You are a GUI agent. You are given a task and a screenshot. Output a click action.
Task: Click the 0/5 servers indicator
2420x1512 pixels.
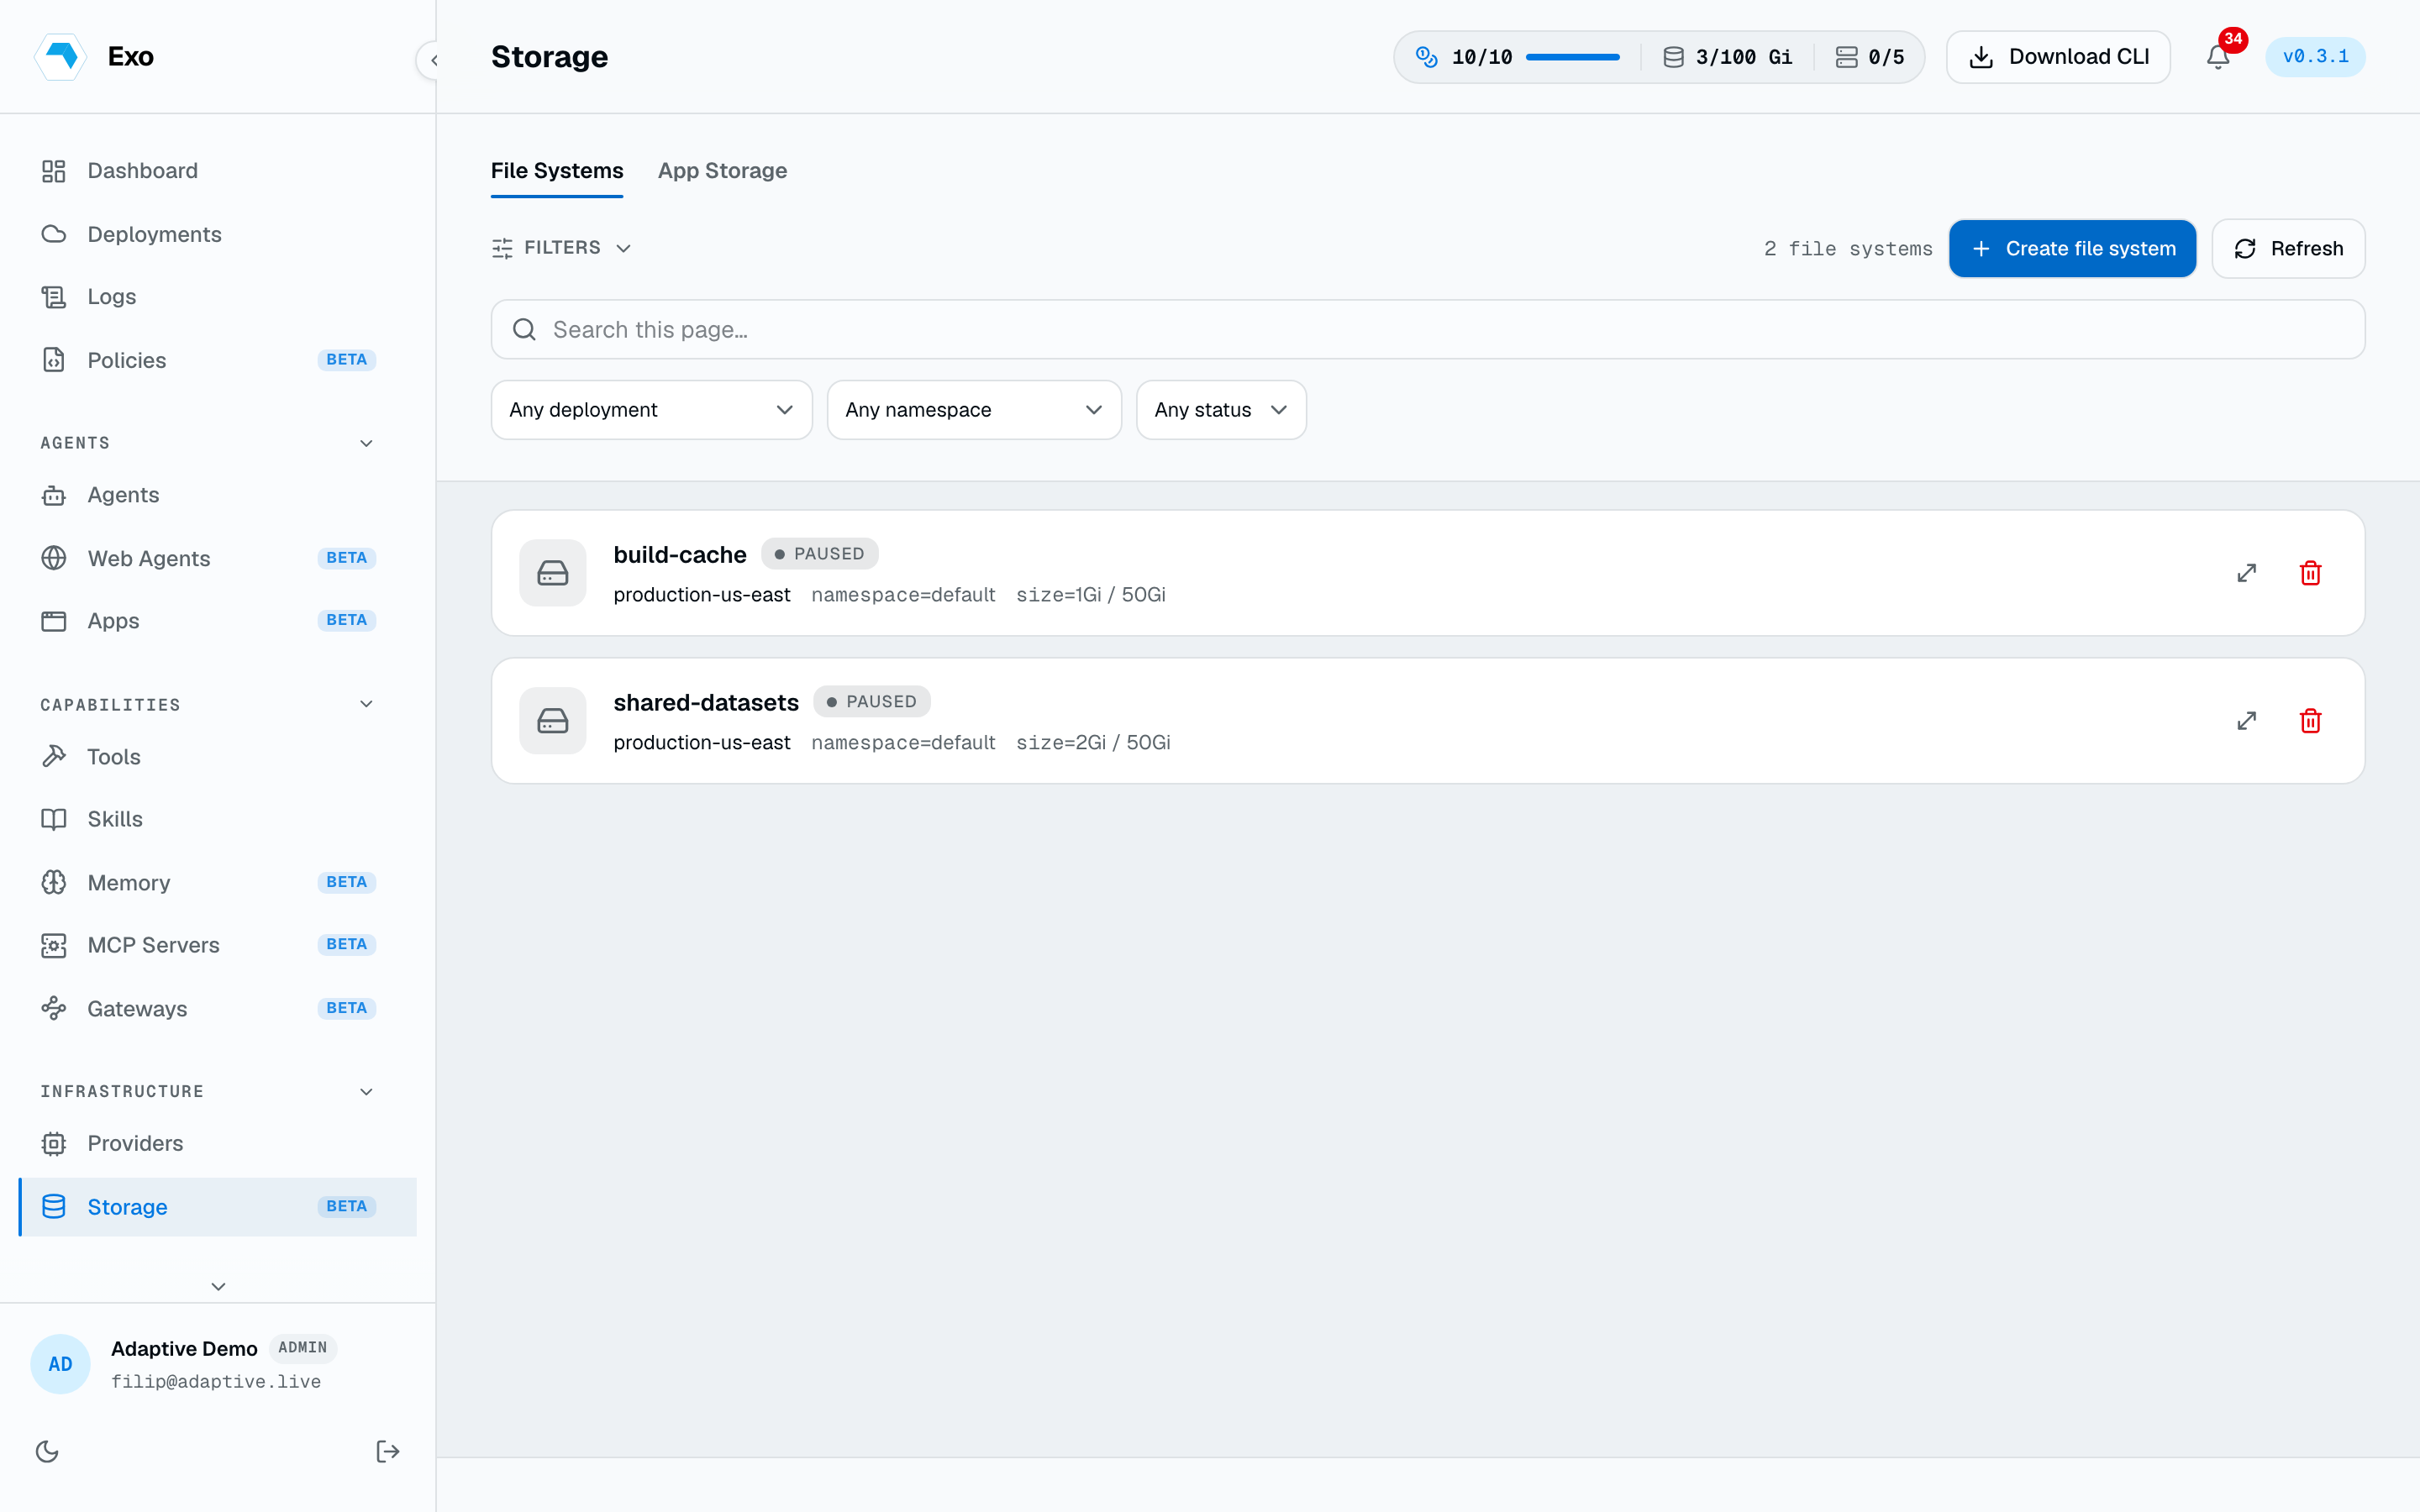(x=1870, y=57)
